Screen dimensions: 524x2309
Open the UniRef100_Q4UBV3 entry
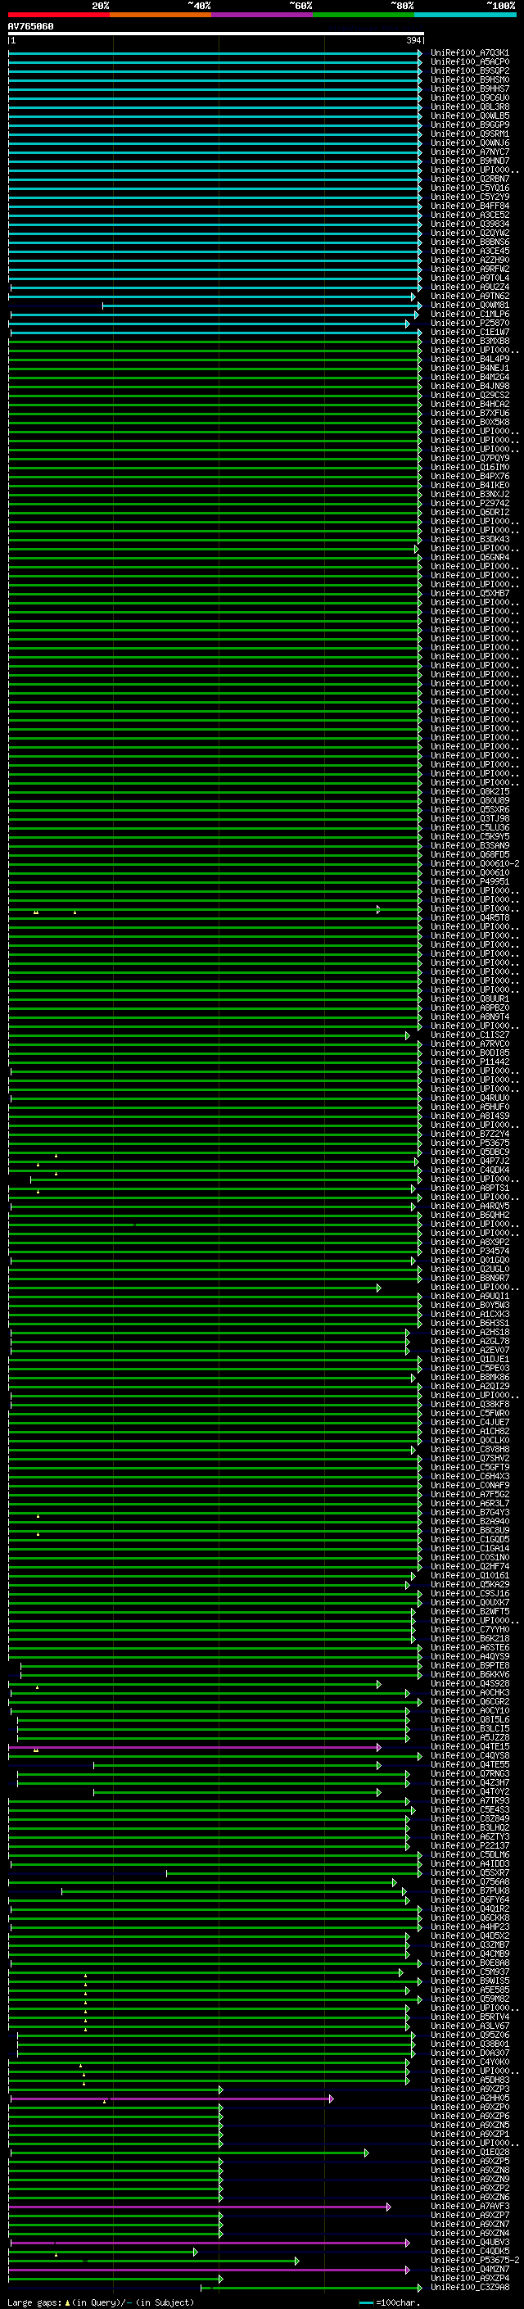coord(469,2243)
